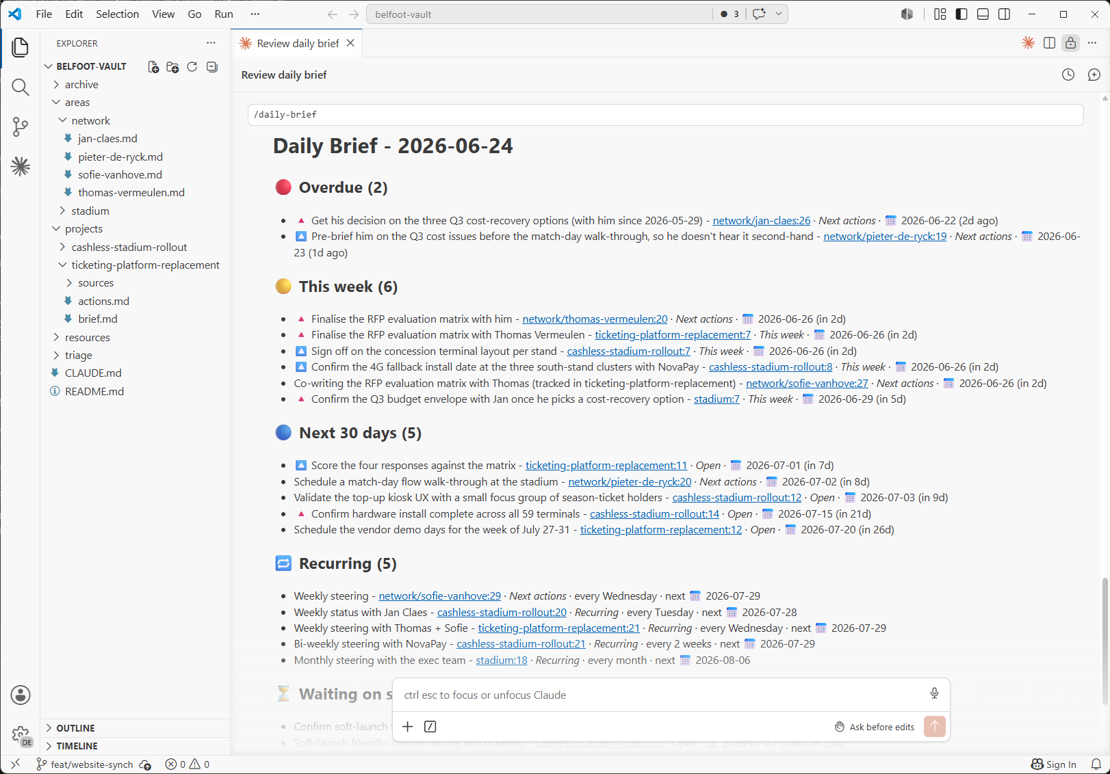This screenshot has height=774, width=1110.
Task: Open the File menu
Action: [x=44, y=14]
